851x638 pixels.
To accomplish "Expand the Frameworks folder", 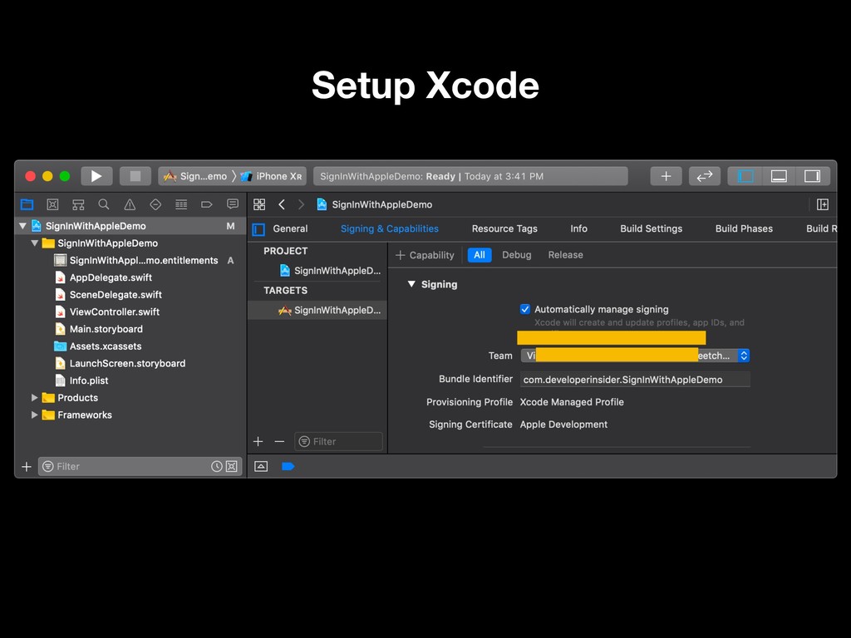I will point(34,415).
